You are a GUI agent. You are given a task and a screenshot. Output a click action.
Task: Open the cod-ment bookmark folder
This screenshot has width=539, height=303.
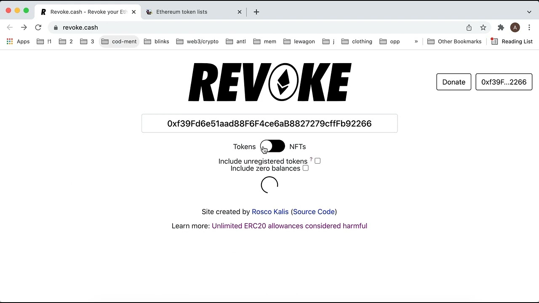(x=119, y=41)
